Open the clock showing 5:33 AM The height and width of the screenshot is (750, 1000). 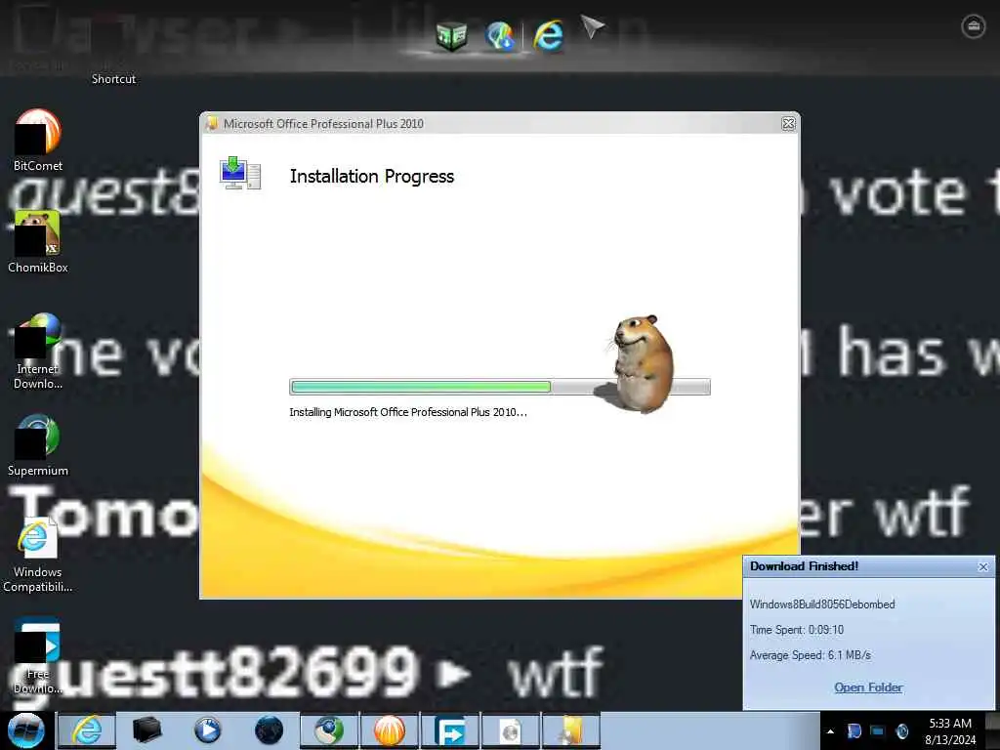pyautogui.click(x=950, y=731)
